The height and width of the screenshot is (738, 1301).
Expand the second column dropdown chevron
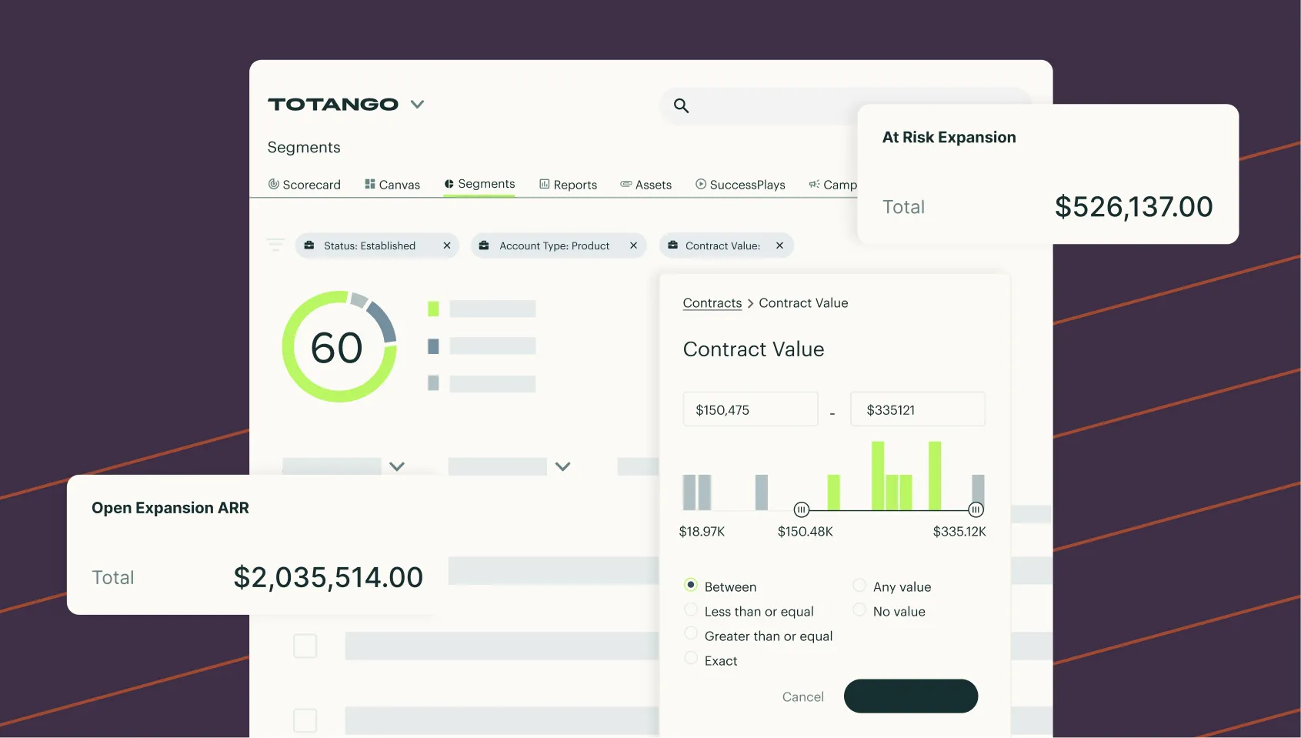[x=563, y=466]
